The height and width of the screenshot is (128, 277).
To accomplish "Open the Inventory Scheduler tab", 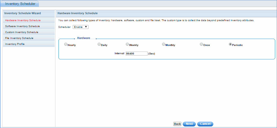I will (x=20, y=4).
